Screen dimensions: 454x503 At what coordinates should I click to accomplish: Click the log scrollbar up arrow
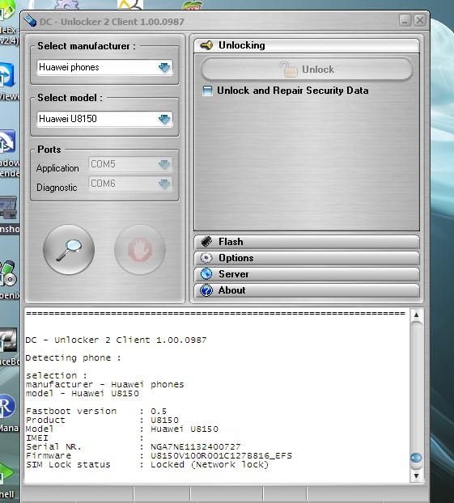pos(416,315)
